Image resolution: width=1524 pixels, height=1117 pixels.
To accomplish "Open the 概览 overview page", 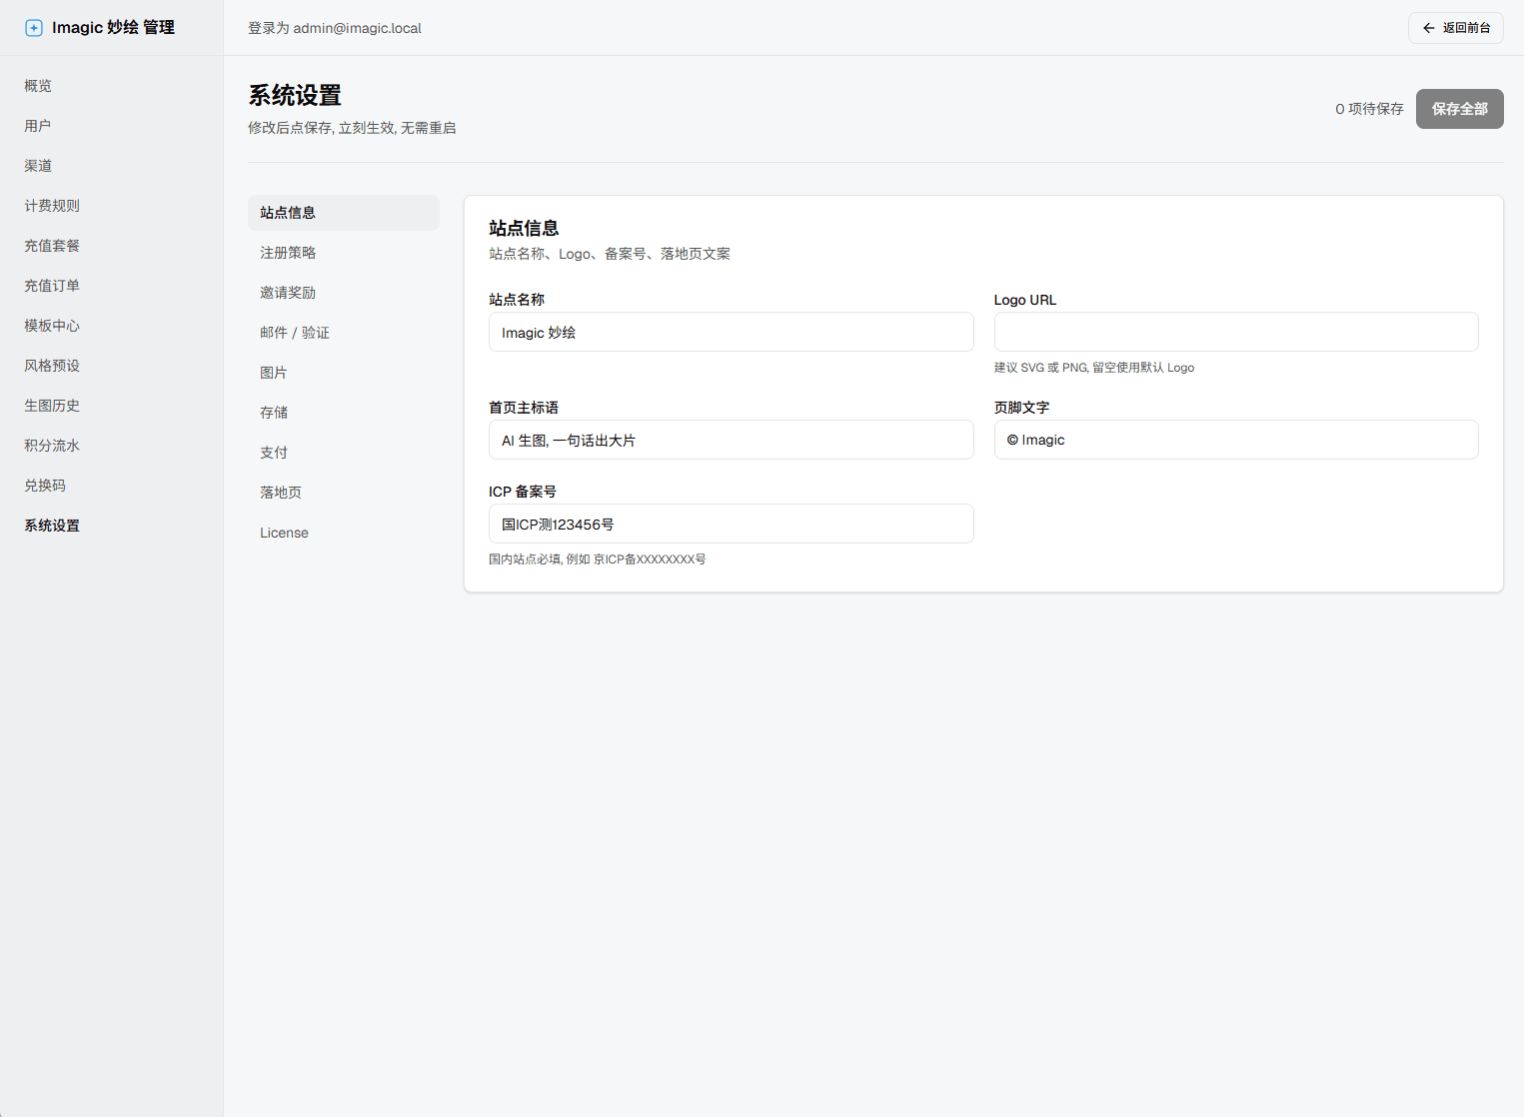I will [x=38, y=86].
